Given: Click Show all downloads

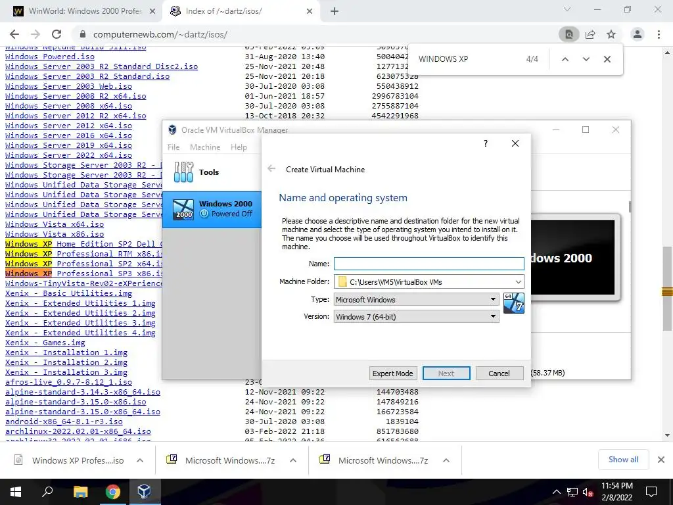Looking at the screenshot, I should coord(623,460).
